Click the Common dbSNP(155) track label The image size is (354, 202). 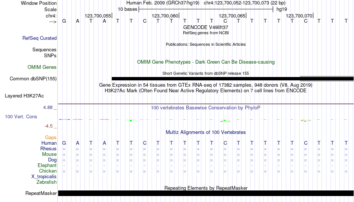[33, 79]
